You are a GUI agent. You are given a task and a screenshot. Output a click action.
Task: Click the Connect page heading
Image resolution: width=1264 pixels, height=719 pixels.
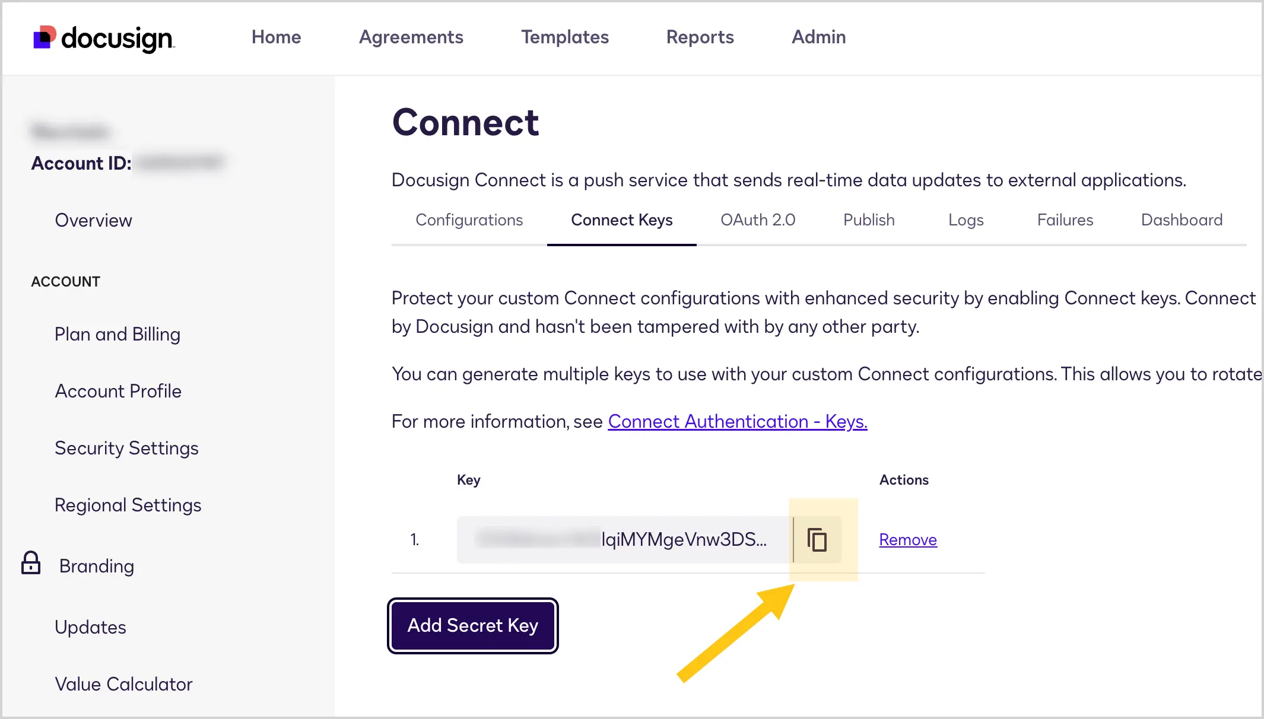[466, 122]
